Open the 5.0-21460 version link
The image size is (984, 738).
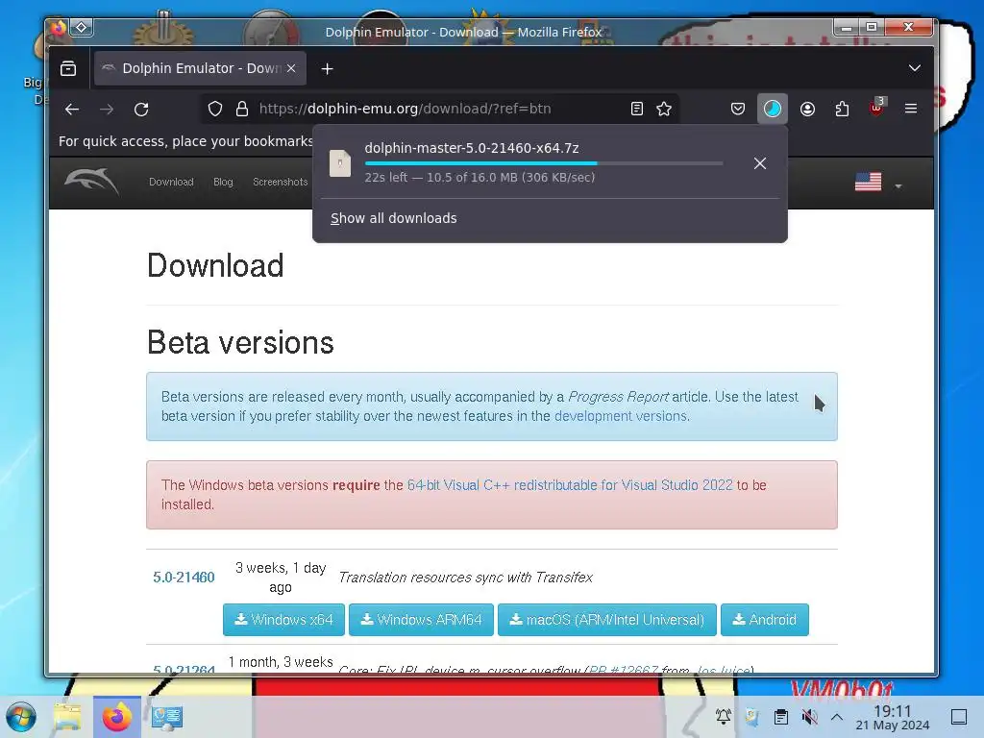tap(184, 578)
